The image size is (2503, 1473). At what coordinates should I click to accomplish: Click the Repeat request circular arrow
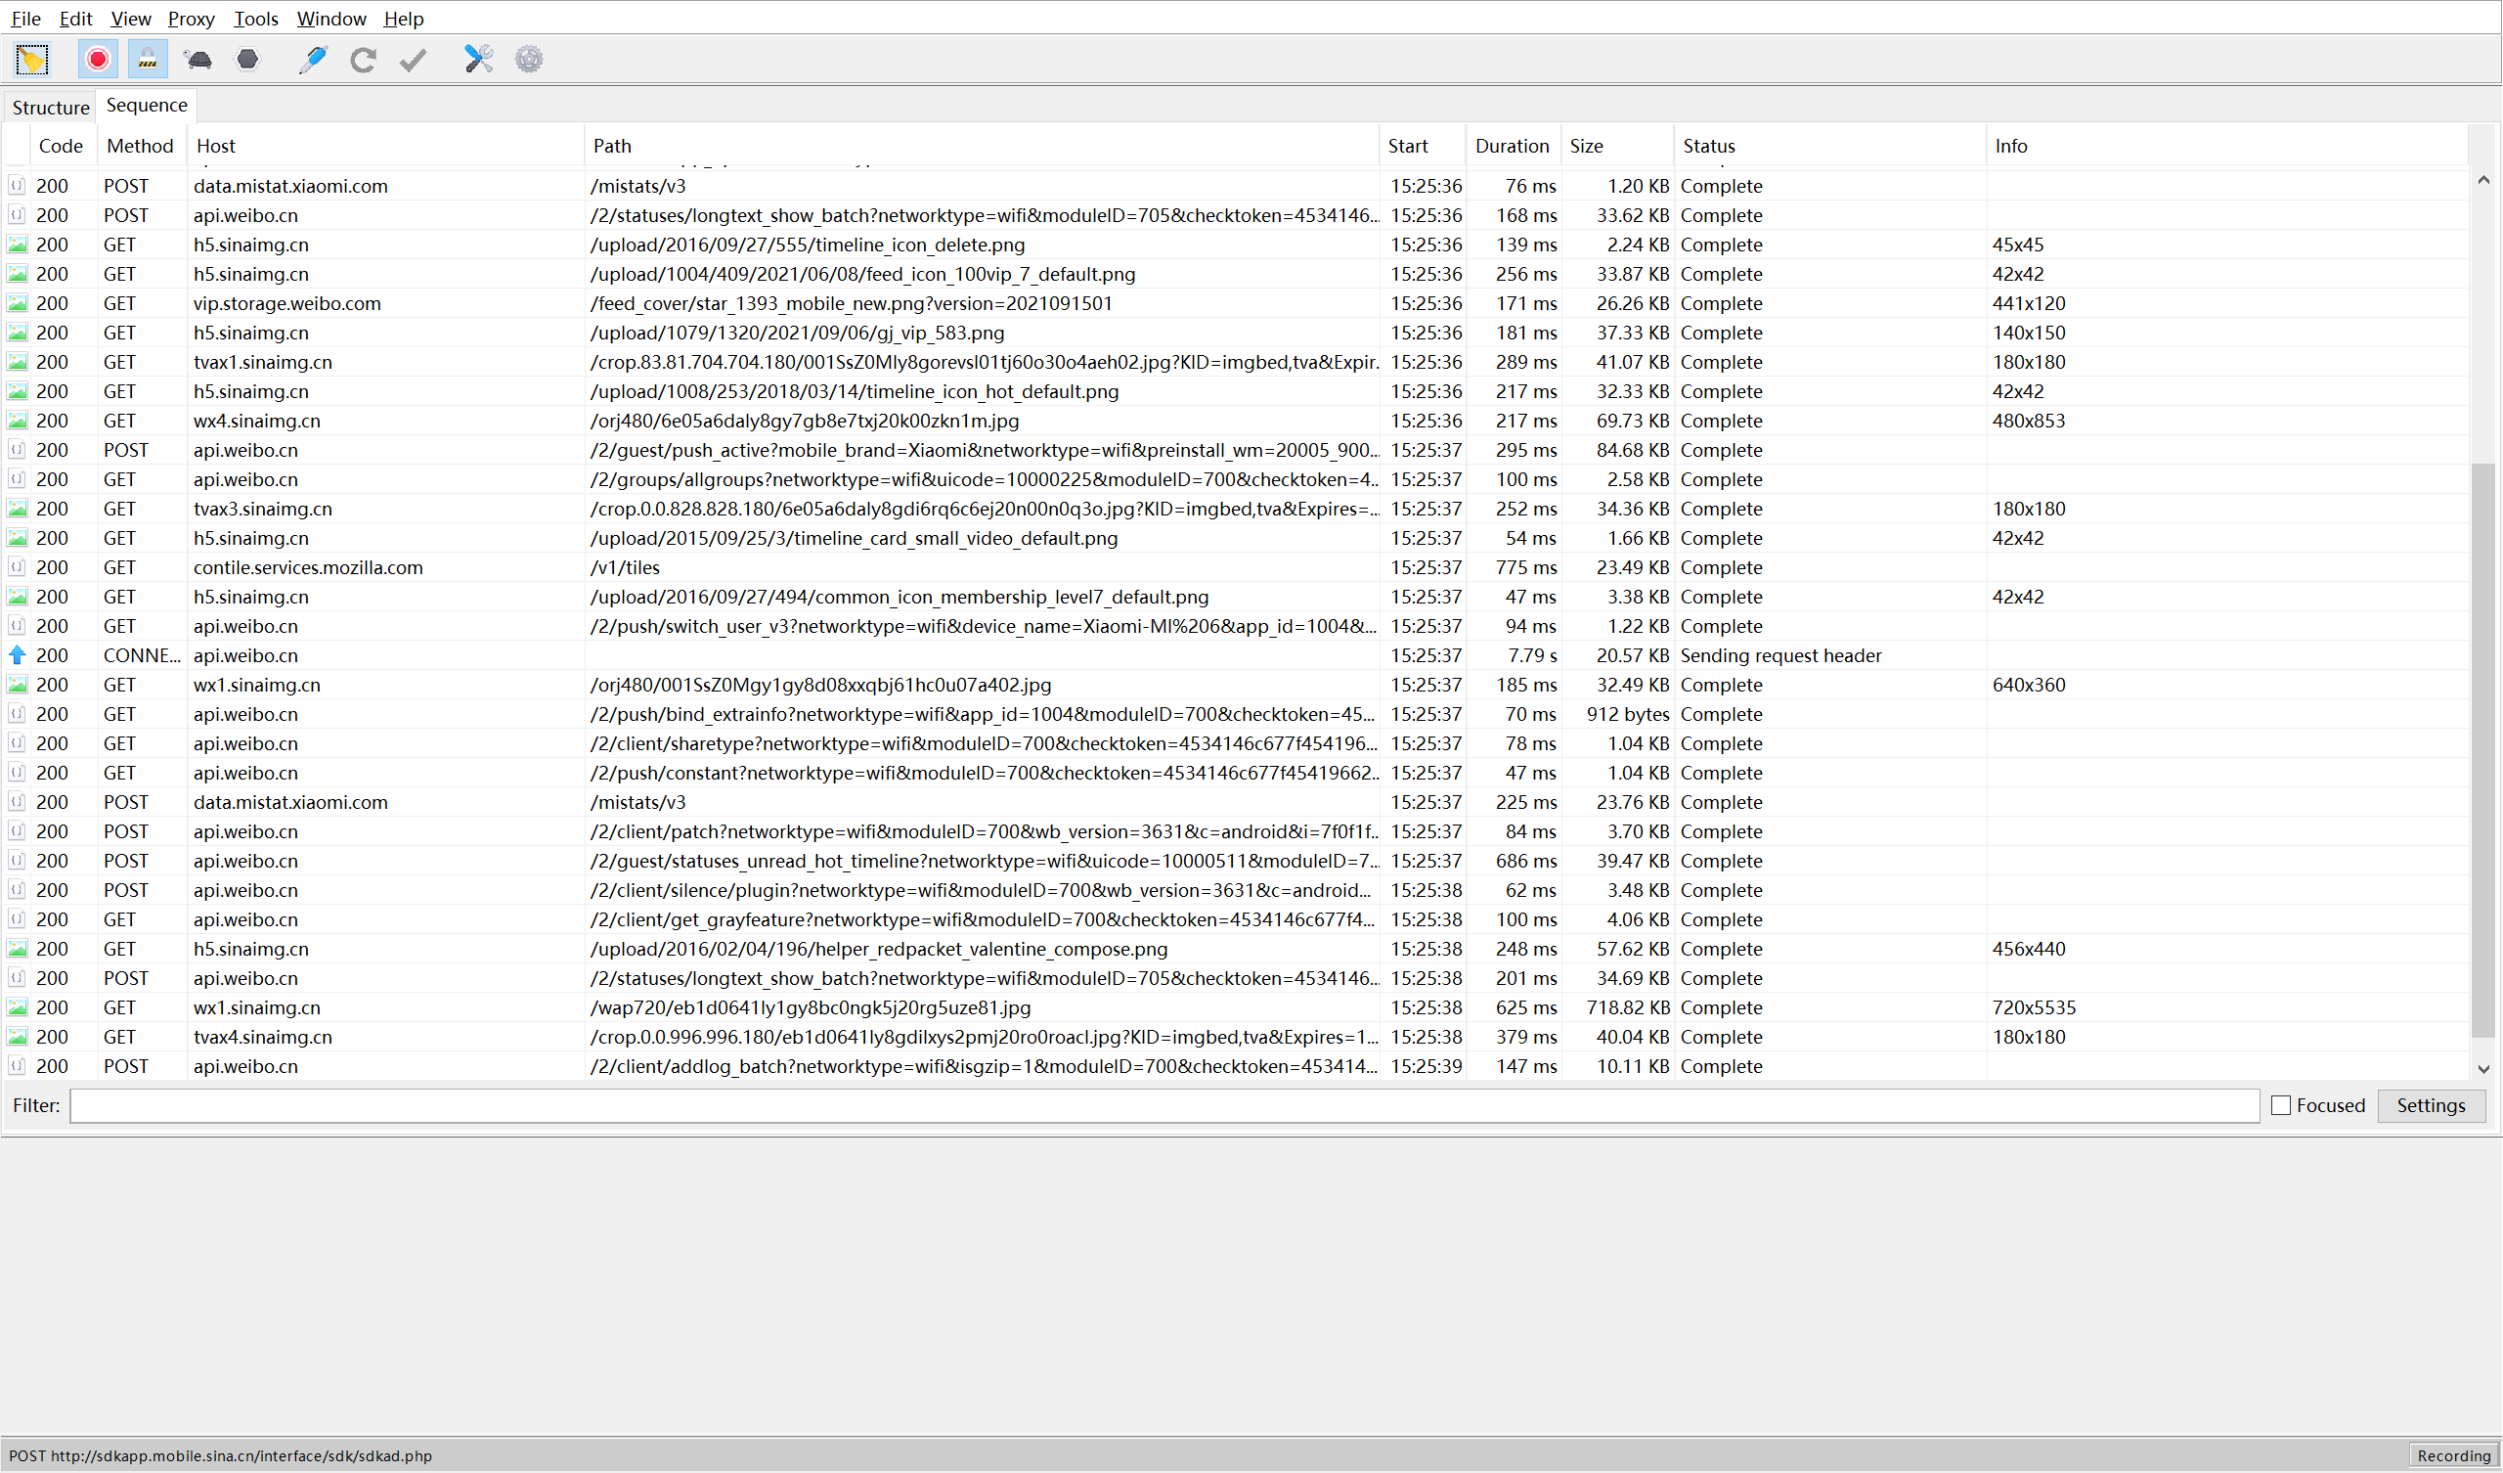tap(363, 60)
